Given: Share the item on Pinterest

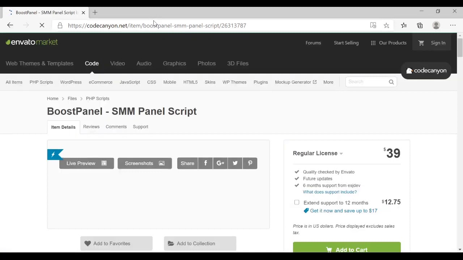Looking at the screenshot, I should [x=250, y=163].
